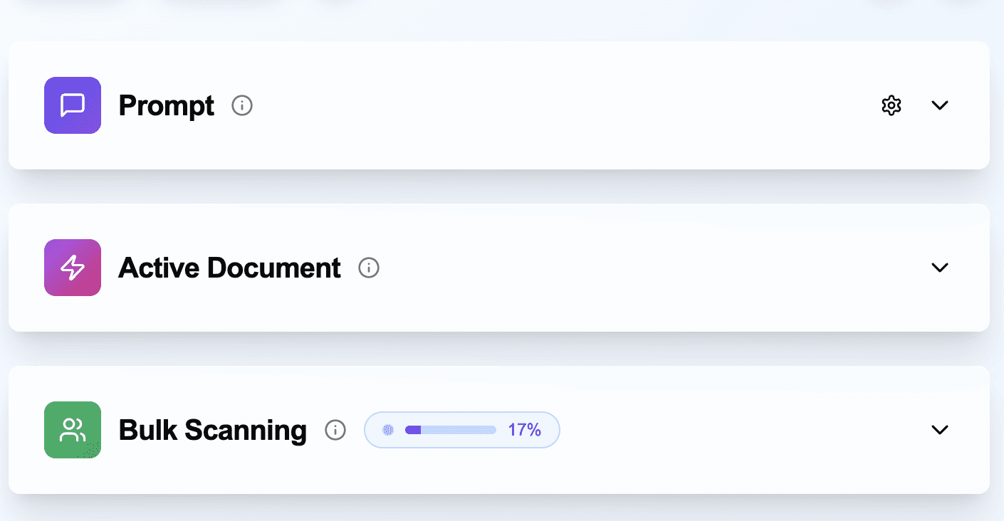Viewport: 1004px width, 521px height.
Task: Click the Prompt heading text
Action: tap(167, 106)
